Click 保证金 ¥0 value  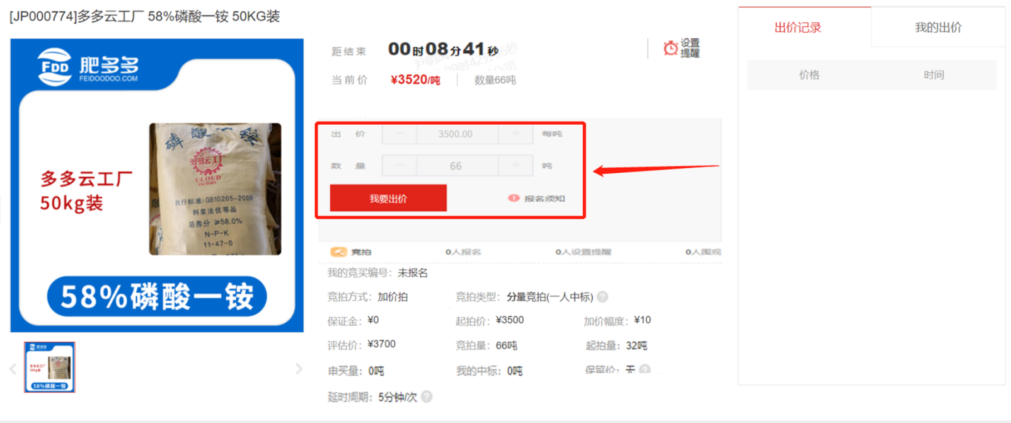pos(373,320)
